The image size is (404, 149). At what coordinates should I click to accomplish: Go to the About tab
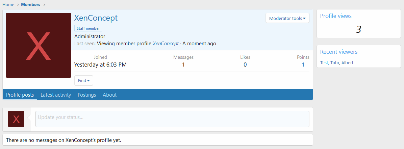tap(109, 95)
